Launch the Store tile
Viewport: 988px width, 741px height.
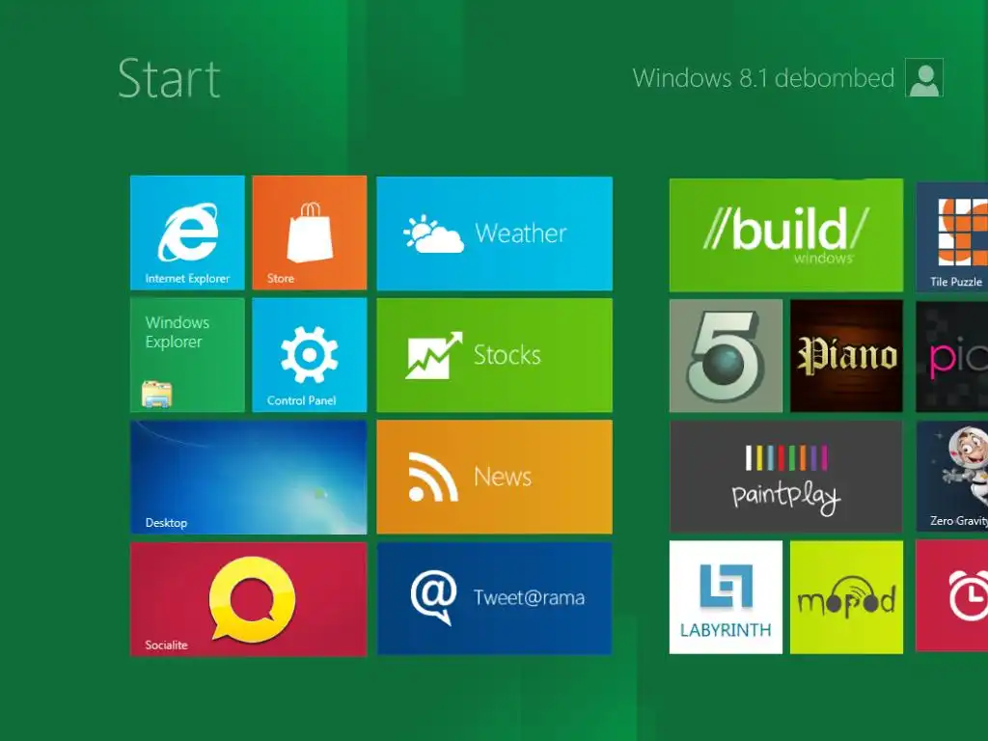click(310, 233)
